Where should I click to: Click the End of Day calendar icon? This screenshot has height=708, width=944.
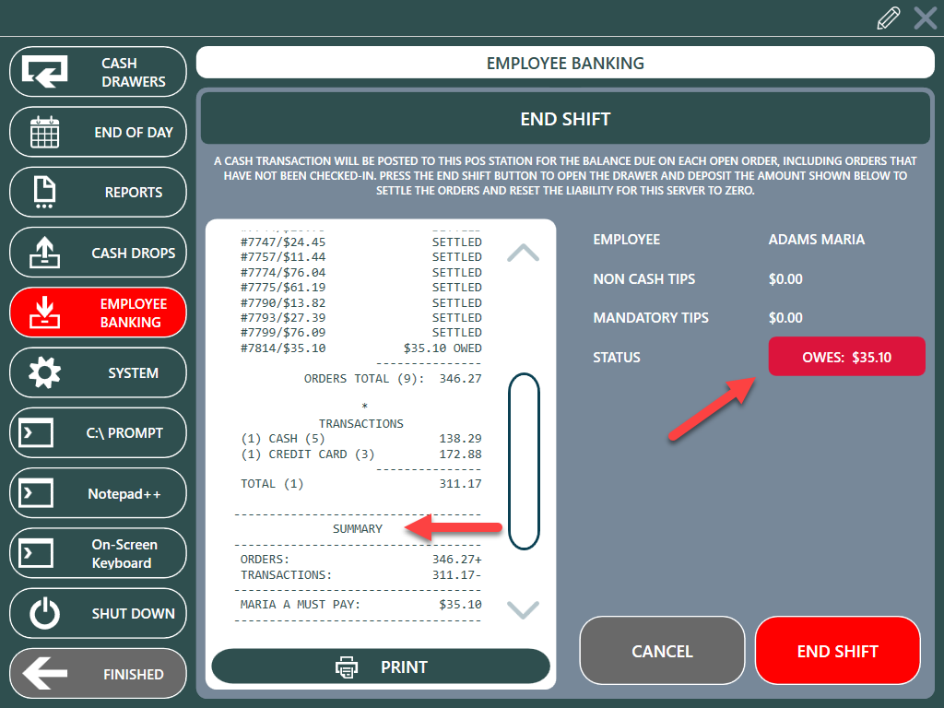(44, 133)
